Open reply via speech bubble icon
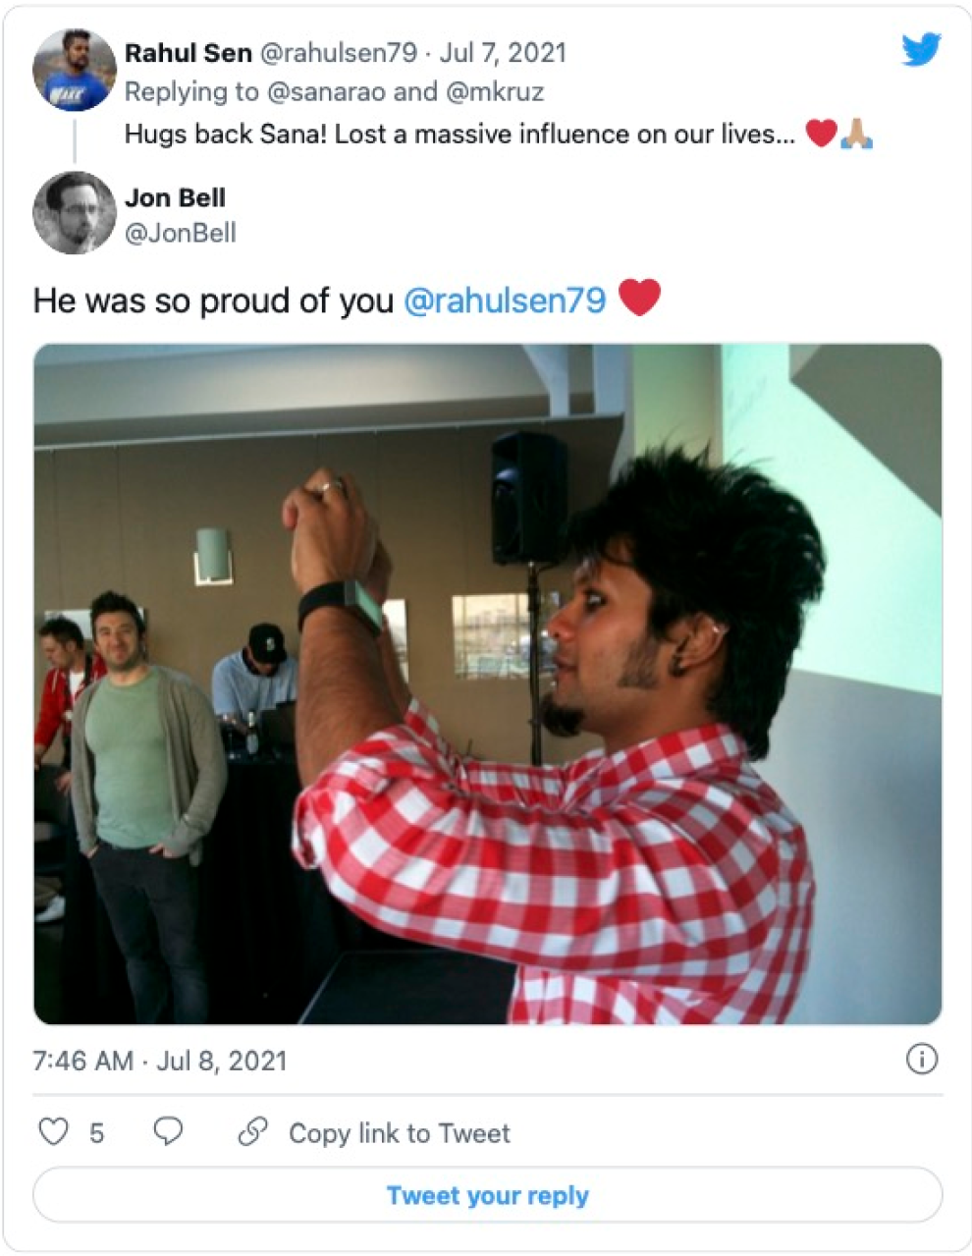 click(168, 1131)
